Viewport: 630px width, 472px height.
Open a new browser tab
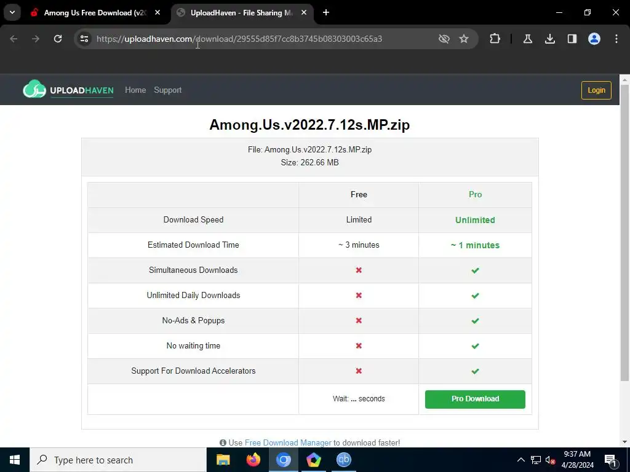(x=326, y=13)
